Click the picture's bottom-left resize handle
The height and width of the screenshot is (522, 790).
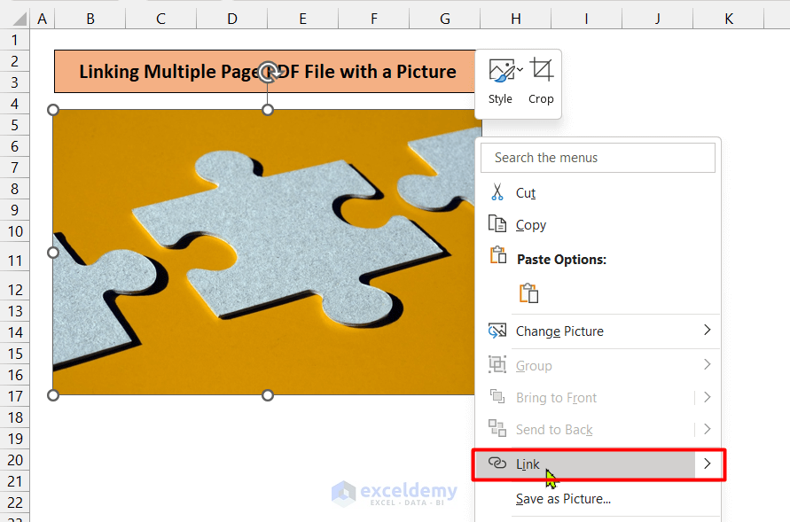click(53, 395)
